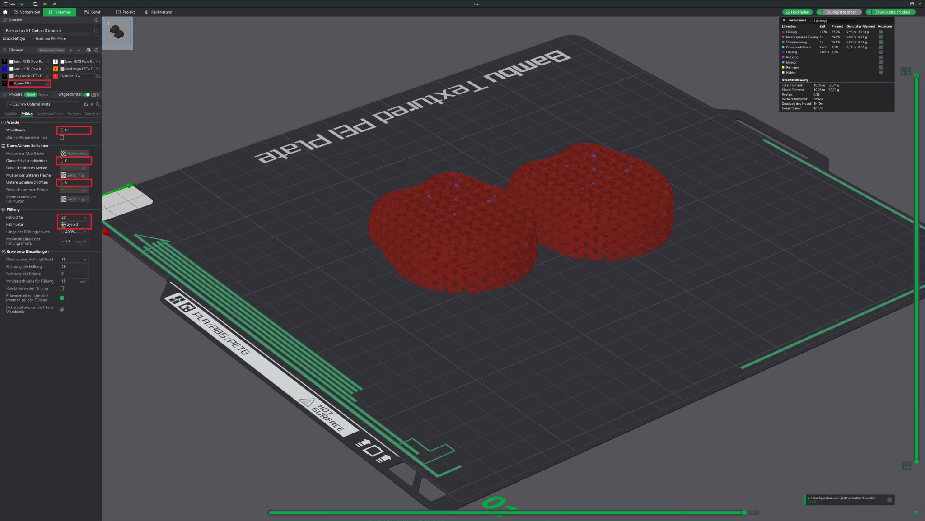Click the save project icon
925x521 pixels.
35,4
